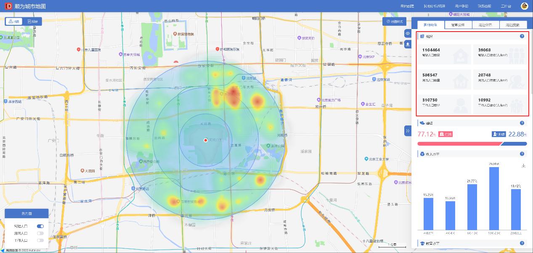Viewport: 533px width, 253px height.
Task: Click the 世贸天阶 map marker
Action: 300,38
